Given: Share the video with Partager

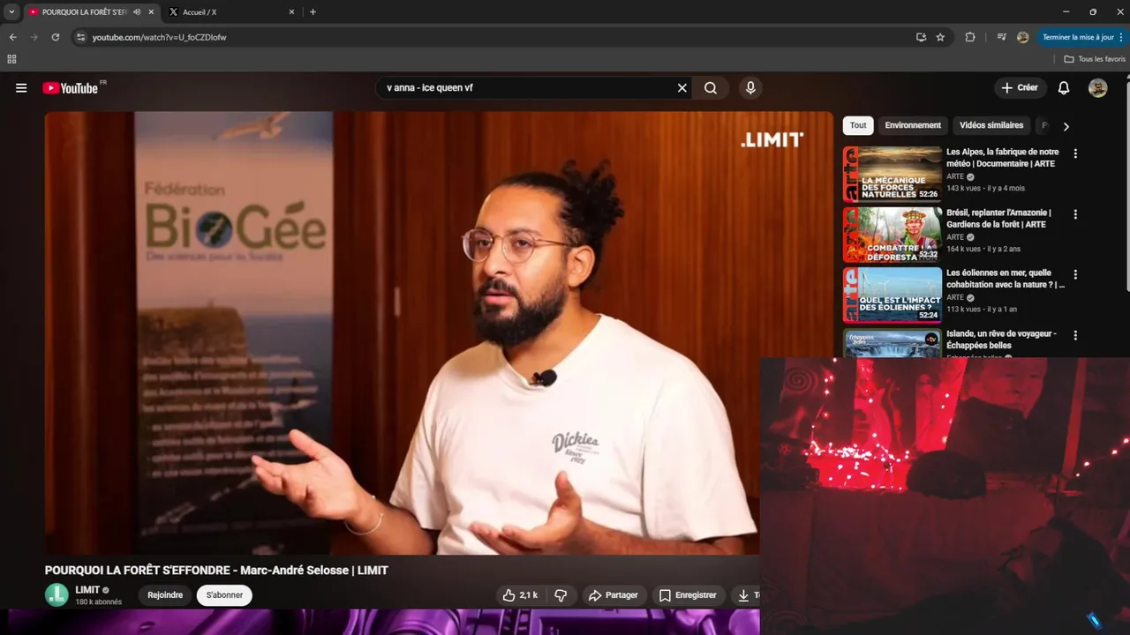Looking at the screenshot, I should [x=613, y=595].
